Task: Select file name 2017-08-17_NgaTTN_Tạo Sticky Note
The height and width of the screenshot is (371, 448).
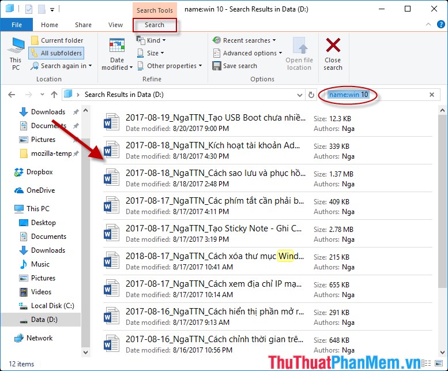Action: pyautogui.click(x=213, y=228)
